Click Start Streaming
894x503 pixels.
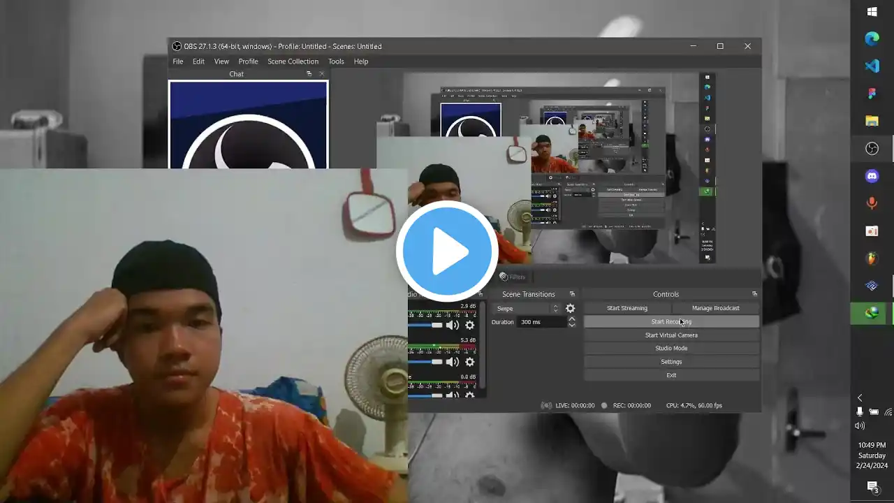(627, 308)
